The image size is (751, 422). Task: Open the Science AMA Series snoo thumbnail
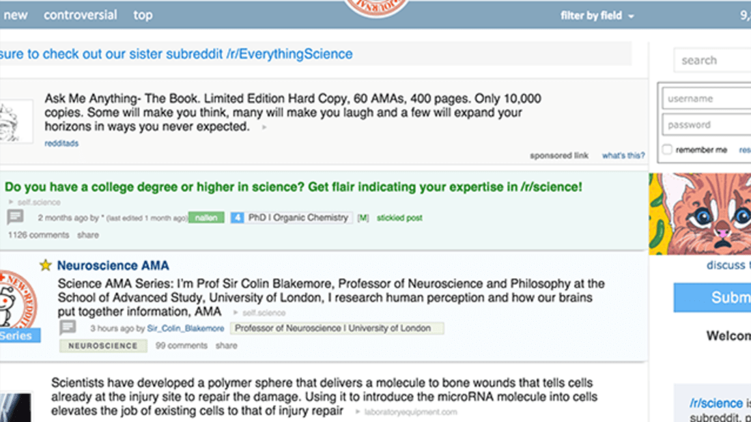(18, 303)
